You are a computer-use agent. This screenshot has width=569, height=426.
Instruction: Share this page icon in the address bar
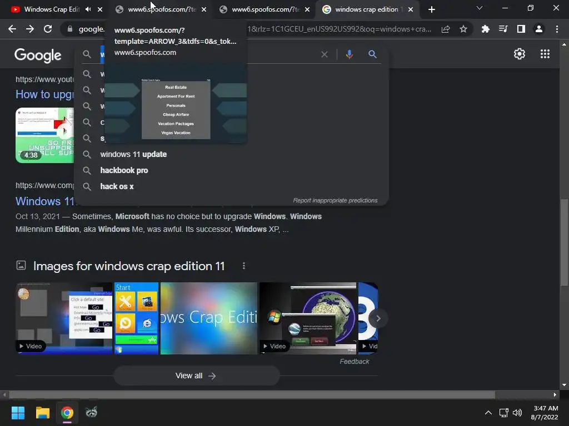pyautogui.click(x=446, y=29)
